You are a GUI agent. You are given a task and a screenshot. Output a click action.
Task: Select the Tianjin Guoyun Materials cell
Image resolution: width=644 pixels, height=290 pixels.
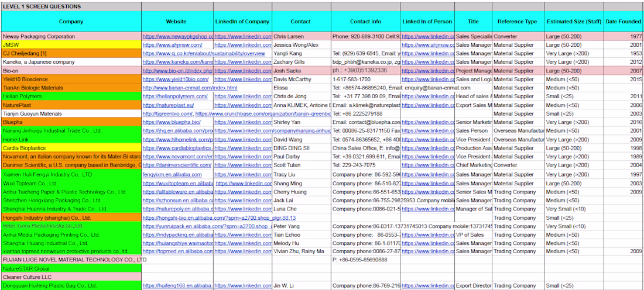pos(71,113)
